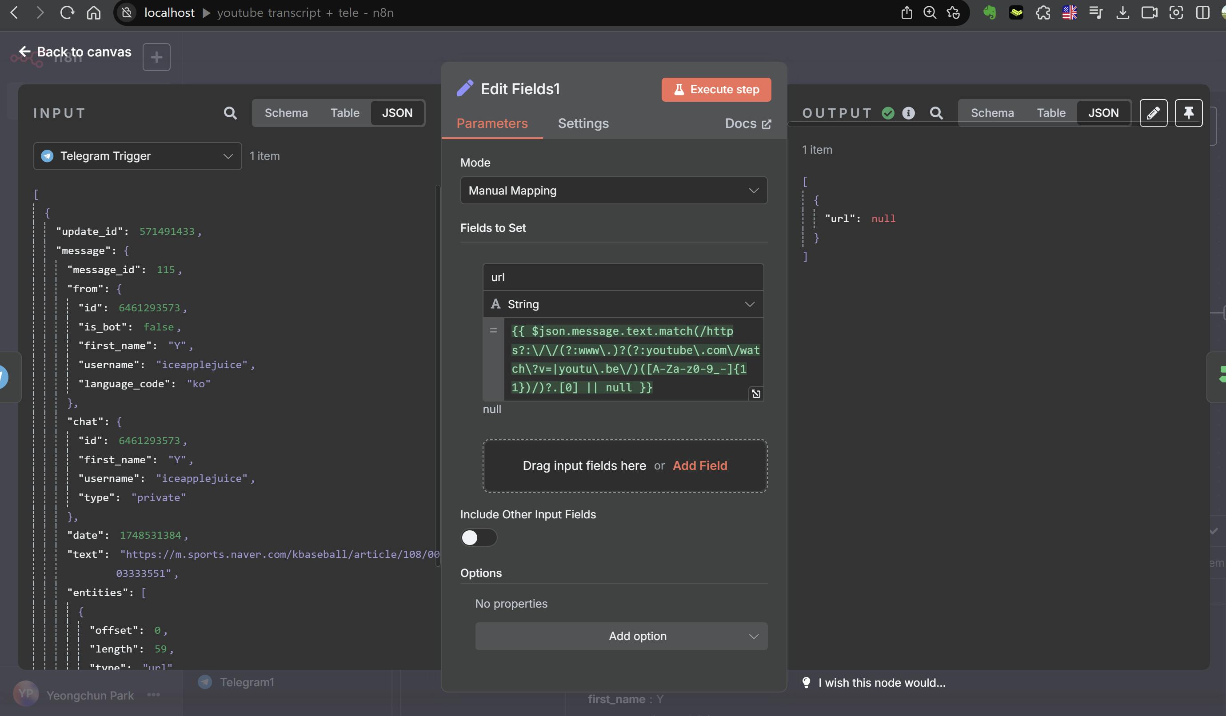Click the browser downloads icon
Viewport: 1226px width, 716px height.
1122,12
